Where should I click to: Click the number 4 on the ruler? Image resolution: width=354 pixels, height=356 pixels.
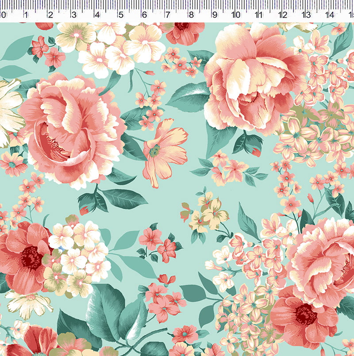97,15
